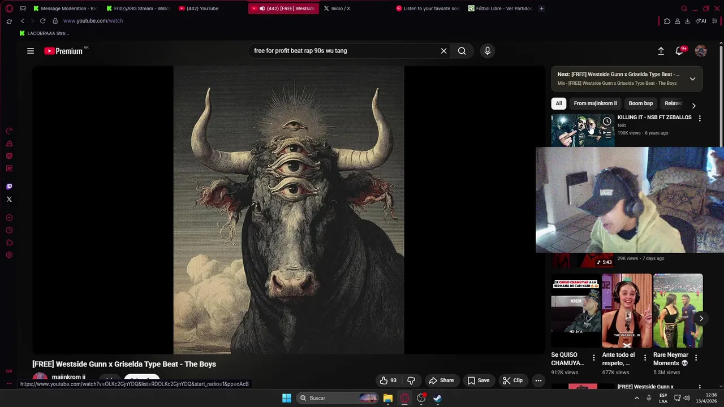Open the browser downloads icon
The width and height of the screenshot is (724, 407).
tap(687, 21)
